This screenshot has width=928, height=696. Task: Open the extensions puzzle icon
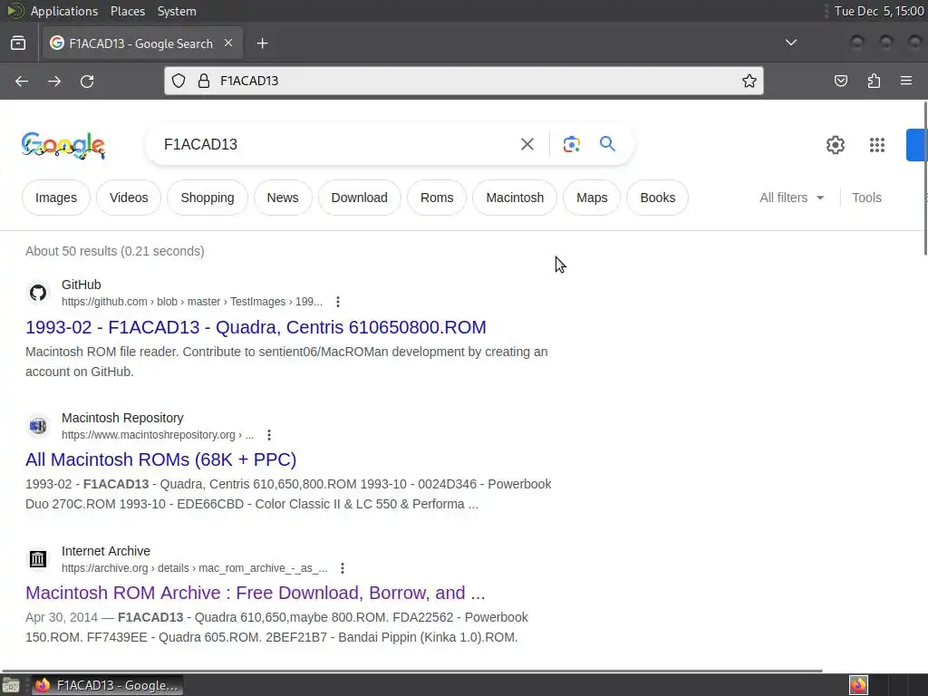pos(874,81)
